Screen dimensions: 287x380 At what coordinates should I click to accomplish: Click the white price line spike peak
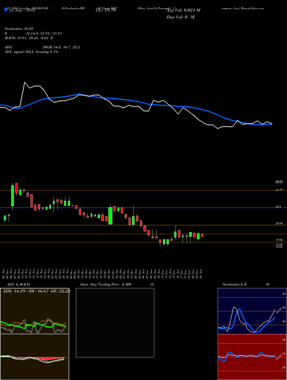tap(25, 83)
